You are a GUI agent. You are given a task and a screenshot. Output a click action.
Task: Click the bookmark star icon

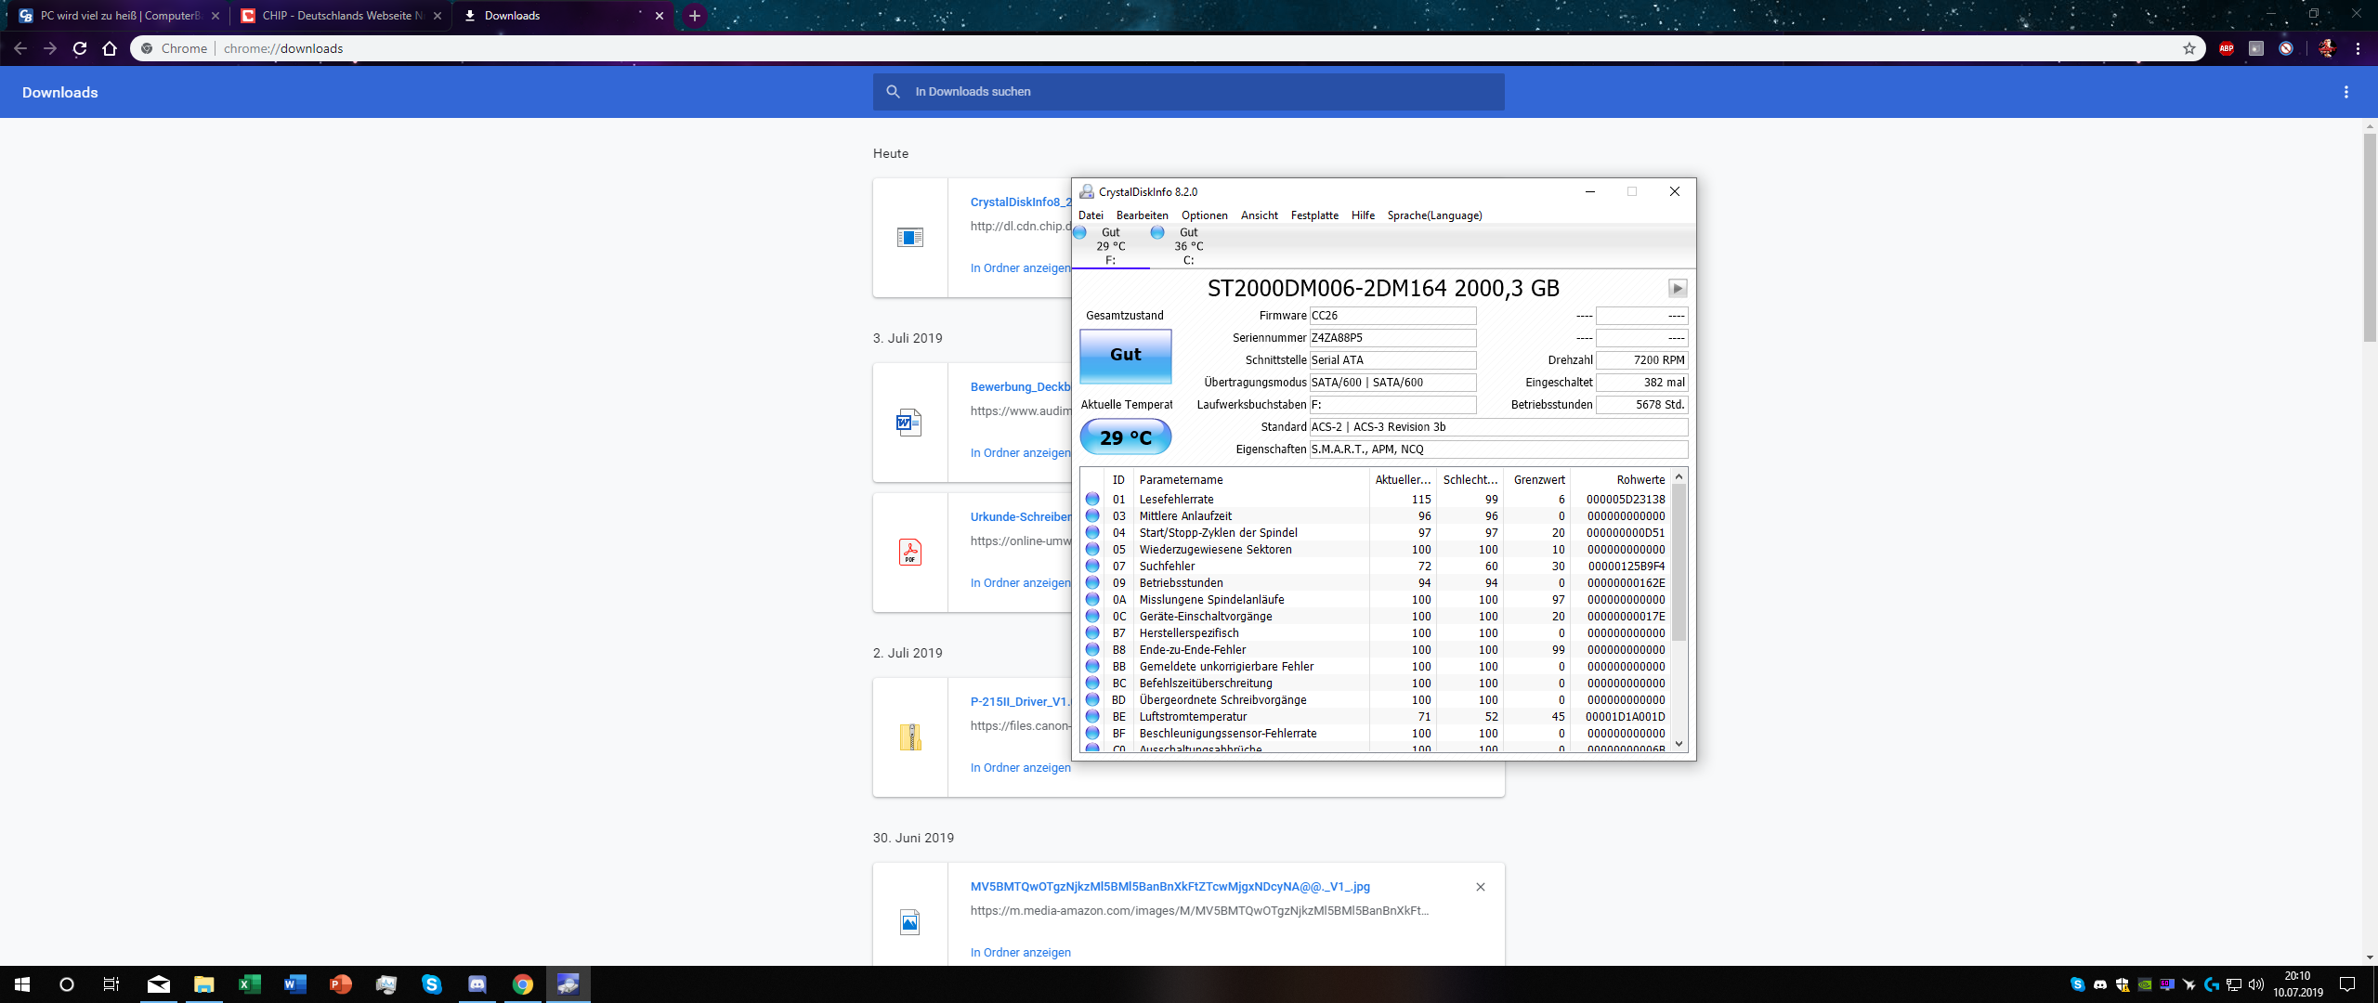2189,48
